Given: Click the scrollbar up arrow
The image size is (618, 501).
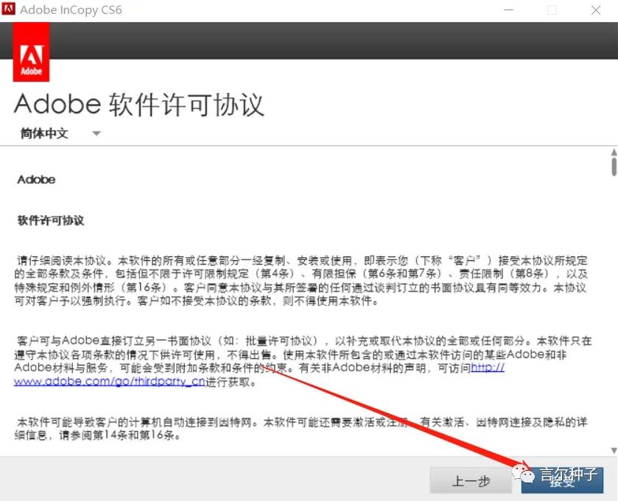Looking at the screenshot, I should 614,153.
